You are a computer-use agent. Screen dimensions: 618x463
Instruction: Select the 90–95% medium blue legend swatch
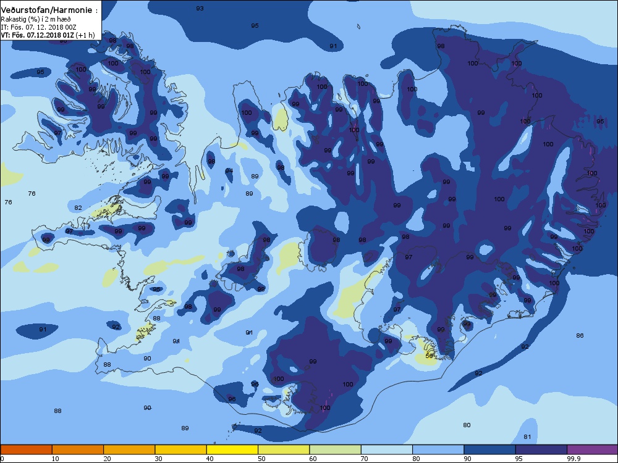(x=490, y=449)
